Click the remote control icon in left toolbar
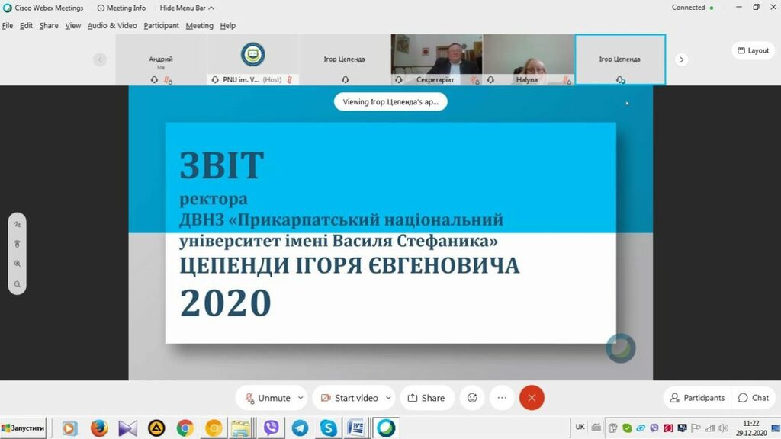781x439 pixels. coord(17,244)
